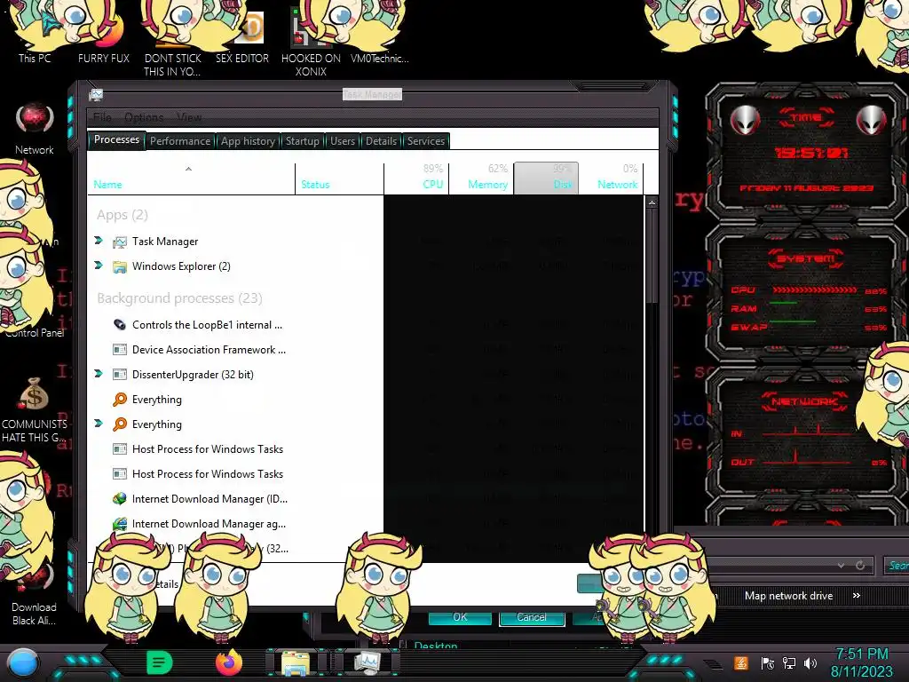The image size is (909, 682).
Task: Click the network tray icon
Action: pyautogui.click(x=788, y=662)
